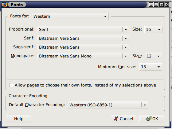
Task: Open the Fonts for Western dropdown
Action: click(x=70, y=17)
